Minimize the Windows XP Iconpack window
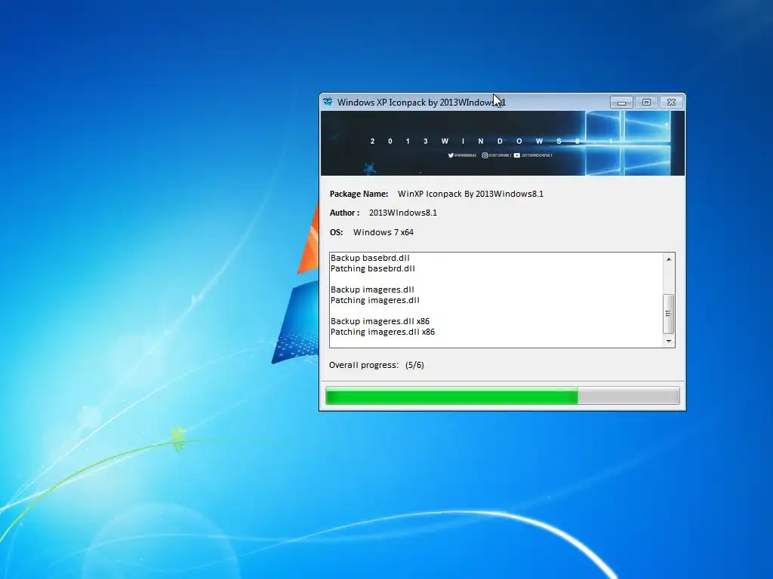Image resolution: width=773 pixels, height=579 pixels. pos(621,103)
